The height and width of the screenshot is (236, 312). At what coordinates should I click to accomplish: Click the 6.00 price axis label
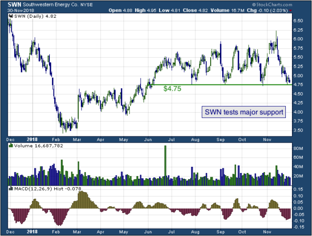coord(298,39)
